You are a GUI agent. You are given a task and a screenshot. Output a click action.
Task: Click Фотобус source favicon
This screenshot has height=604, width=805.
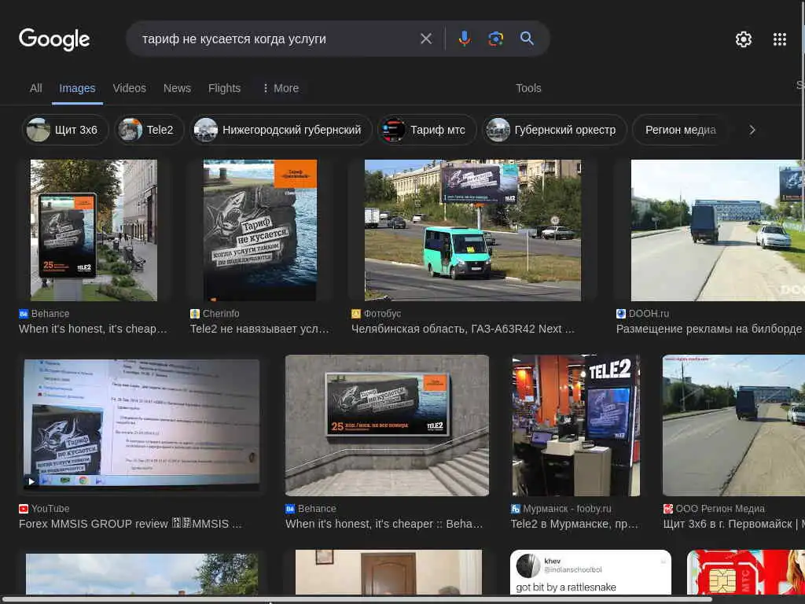(356, 314)
